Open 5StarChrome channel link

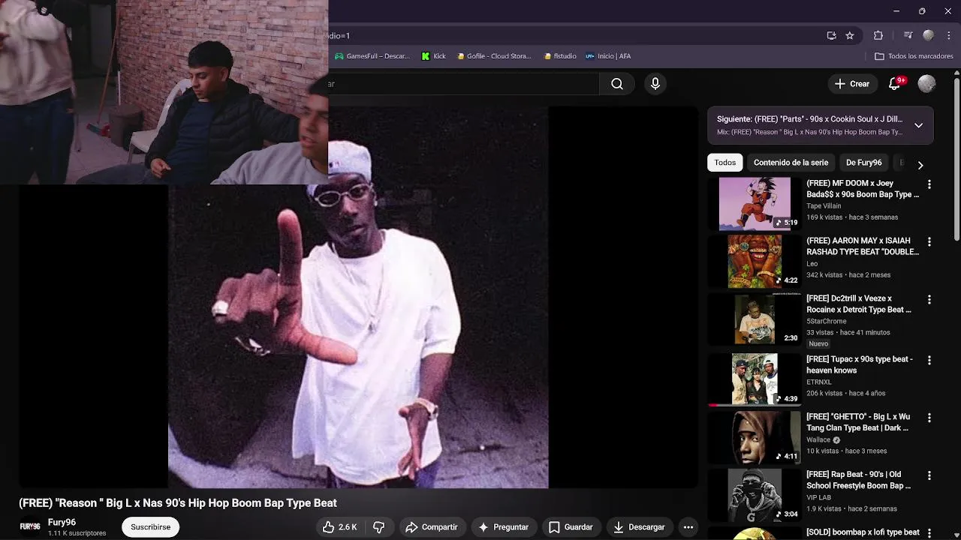pyautogui.click(x=826, y=321)
